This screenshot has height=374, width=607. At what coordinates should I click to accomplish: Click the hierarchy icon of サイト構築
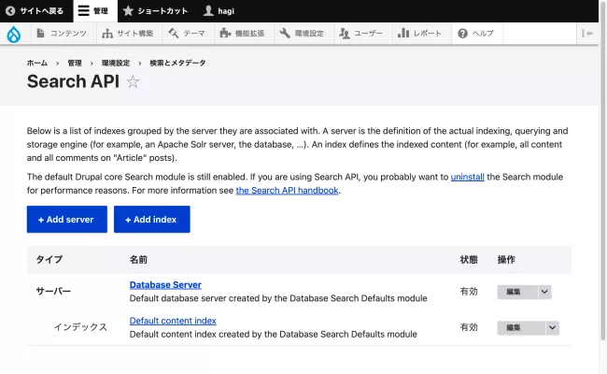[x=107, y=34]
